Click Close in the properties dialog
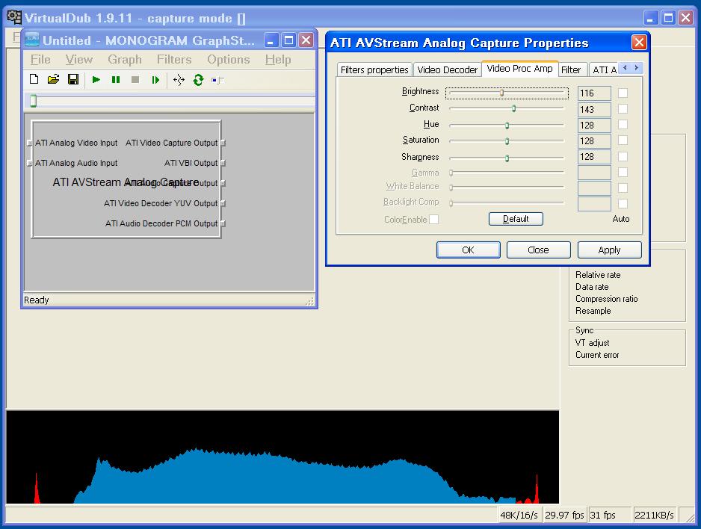Viewport: 701px width, 529px height. (x=538, y=250)
